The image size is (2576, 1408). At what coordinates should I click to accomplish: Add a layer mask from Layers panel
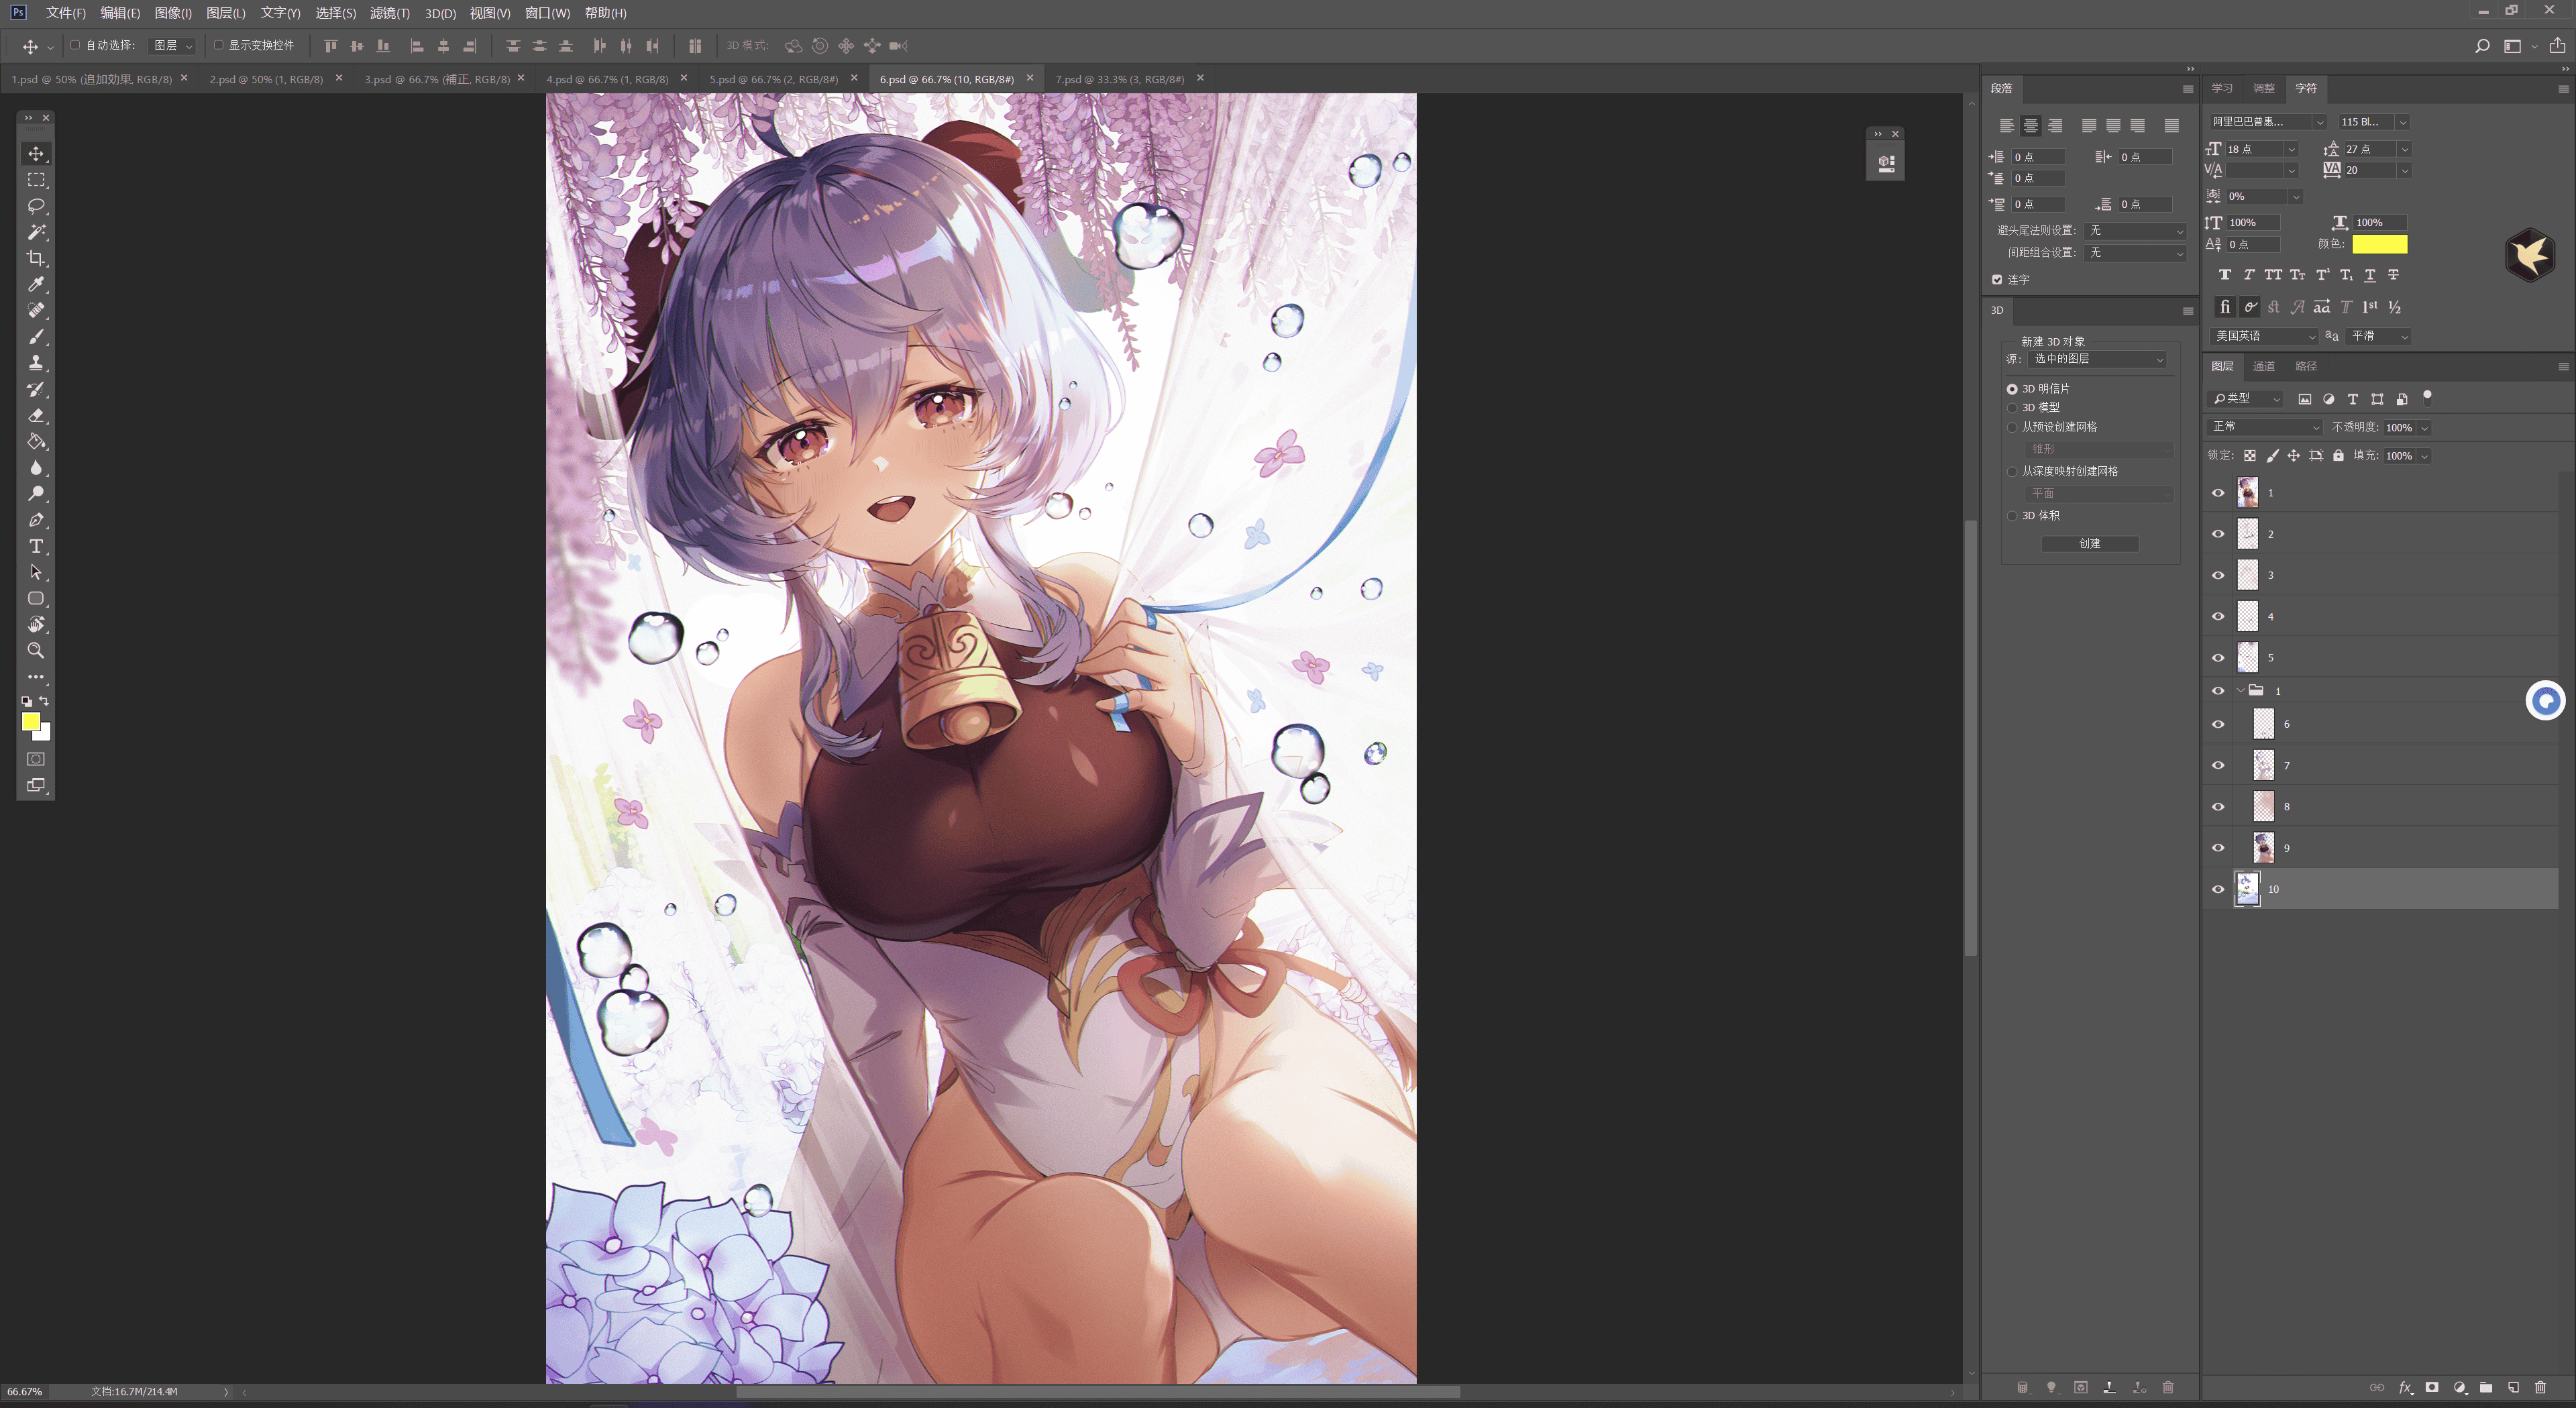pos(2432,1387)
